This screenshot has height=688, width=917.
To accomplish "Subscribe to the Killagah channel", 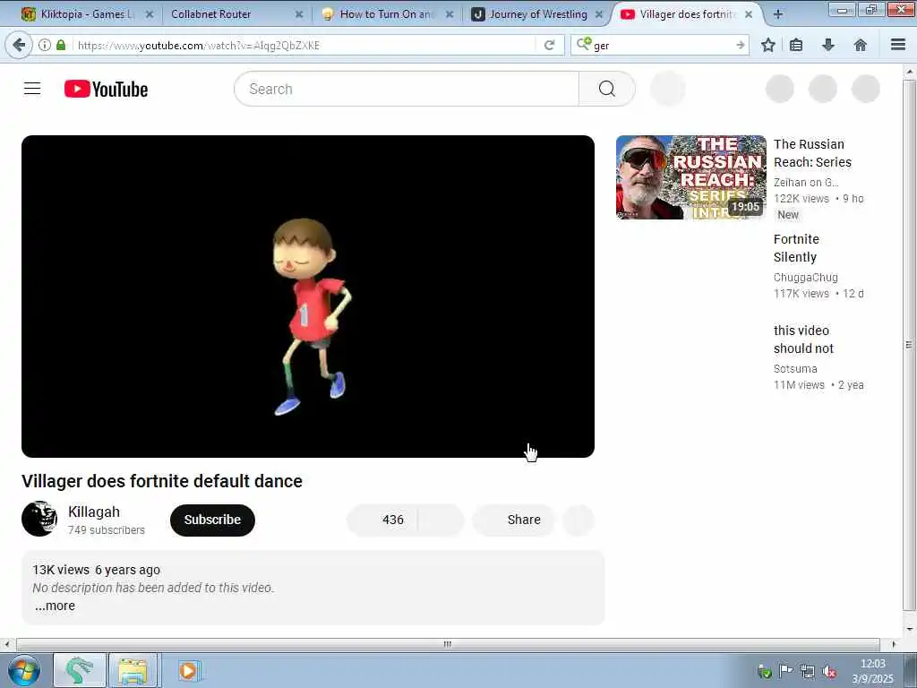I will 212,520.
